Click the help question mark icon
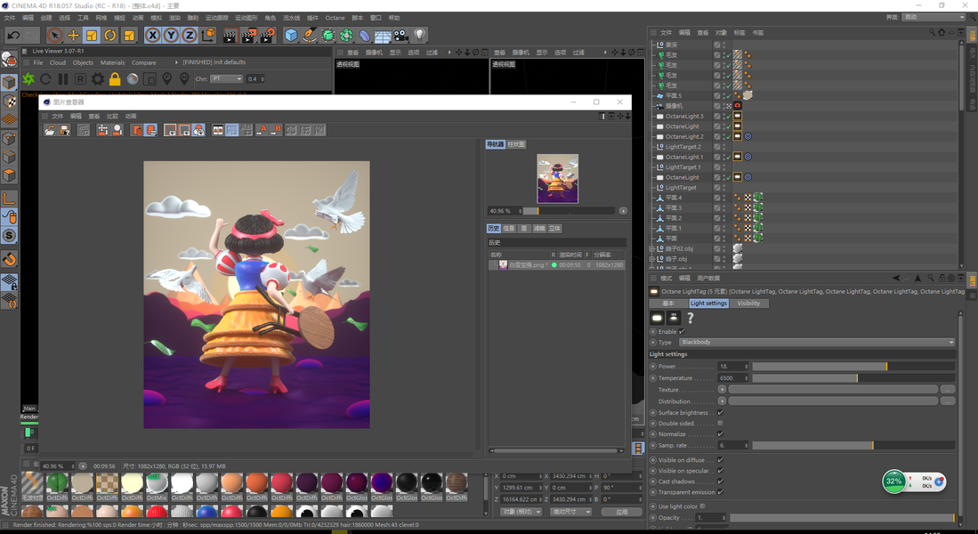 [691, 318]
